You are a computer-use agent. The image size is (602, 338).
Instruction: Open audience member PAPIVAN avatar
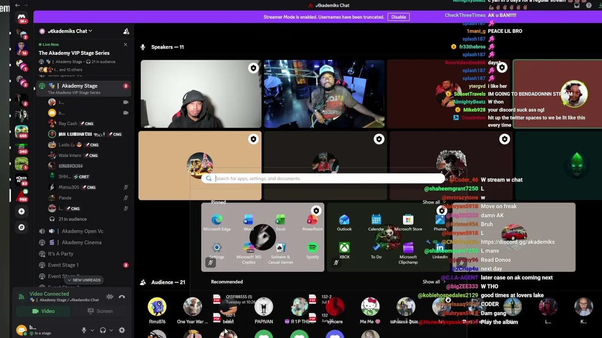pos(263,307)
